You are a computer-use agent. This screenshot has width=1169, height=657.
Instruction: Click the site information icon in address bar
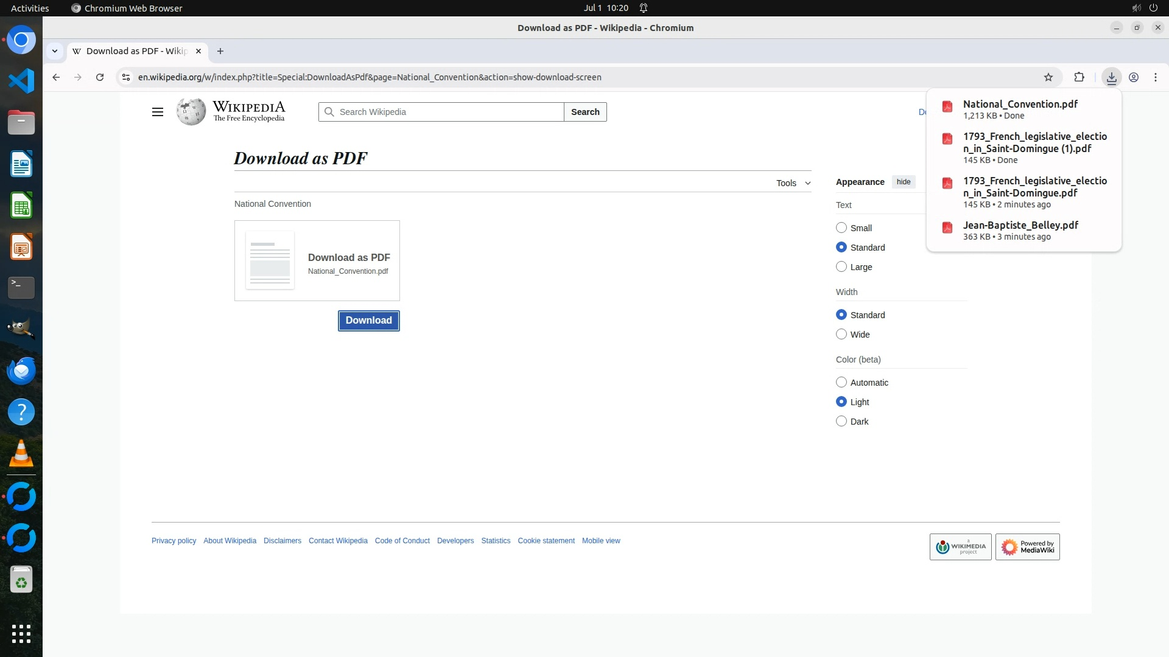pyautogui.click(x=126, y=77)
